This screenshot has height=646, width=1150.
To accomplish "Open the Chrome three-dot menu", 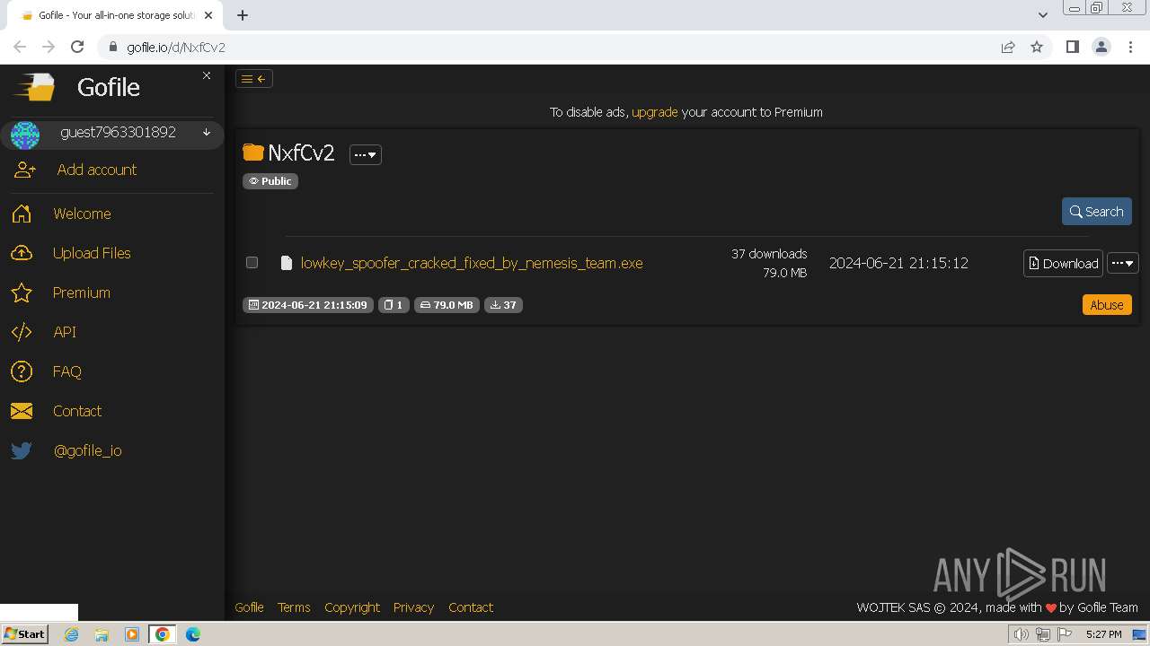I will pos(1130,47).
